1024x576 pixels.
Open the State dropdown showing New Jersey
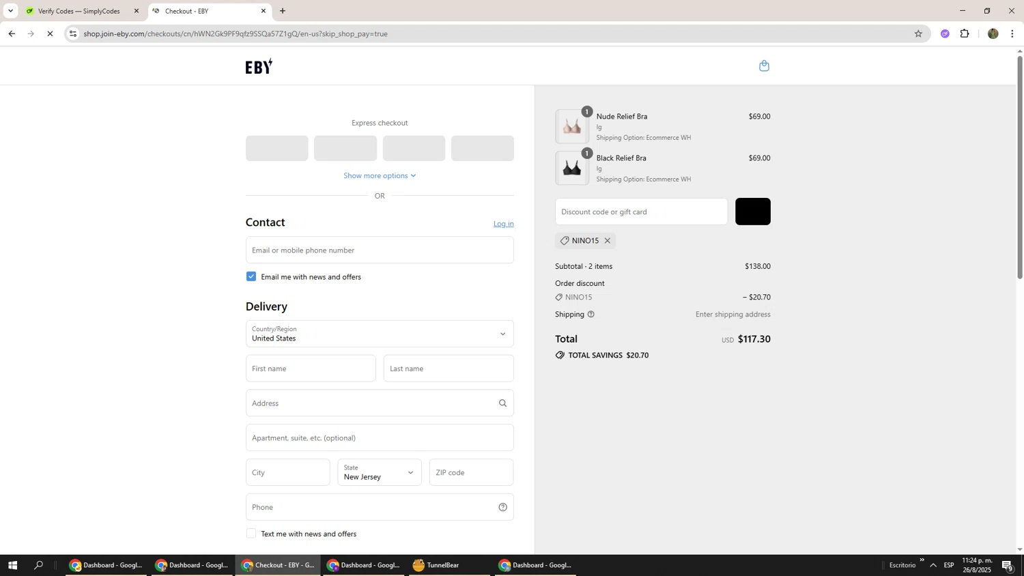coord(380,472)
